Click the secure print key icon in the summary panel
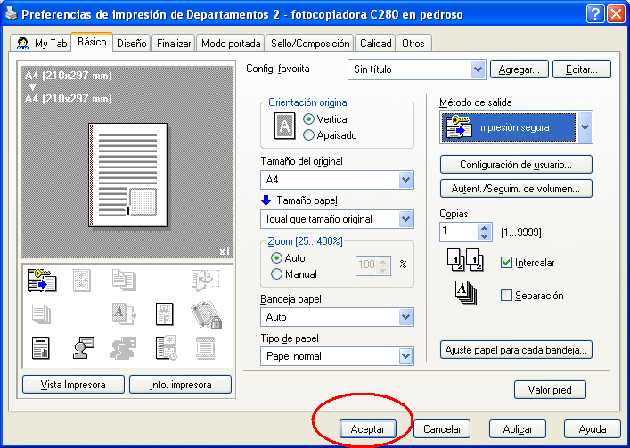Viewport: 630px width, 448px height. point(42,280)
